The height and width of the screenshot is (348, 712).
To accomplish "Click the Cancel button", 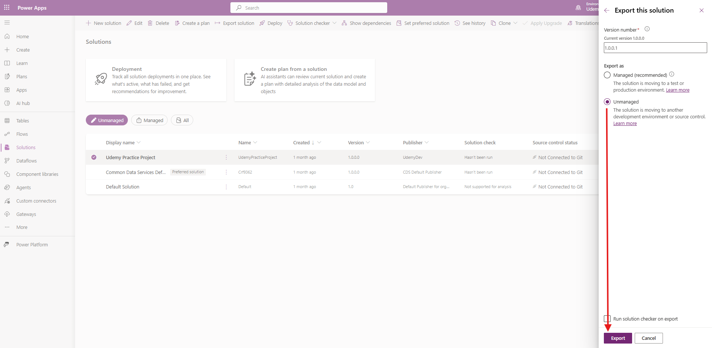I will [x=648, y=338].
